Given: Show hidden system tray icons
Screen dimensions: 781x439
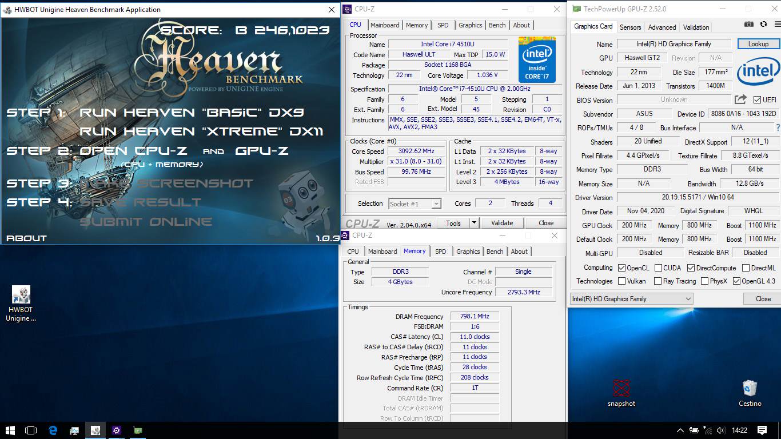Looking at the screenshot, I should (680, 430).
